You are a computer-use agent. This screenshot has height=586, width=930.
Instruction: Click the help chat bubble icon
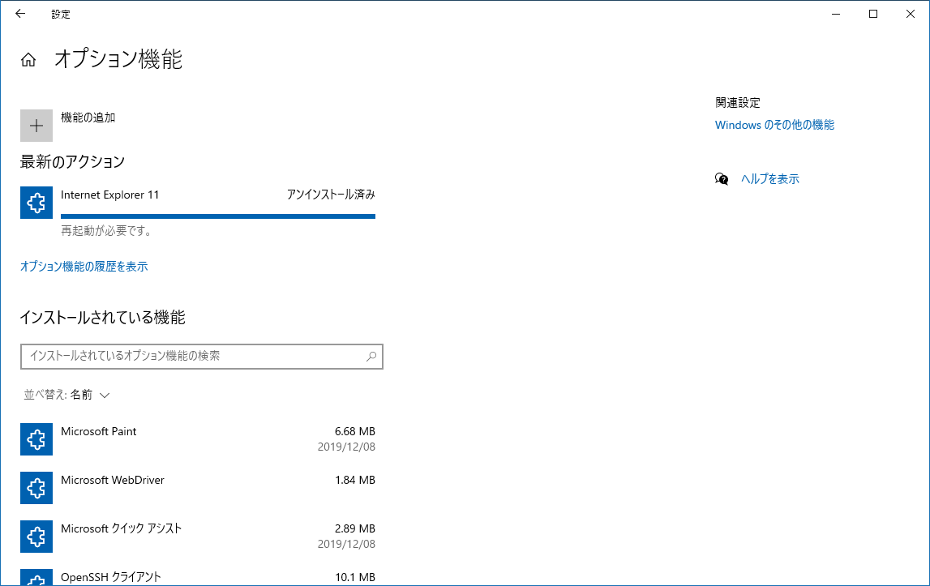pyautogui.click(x=722, y=178)
